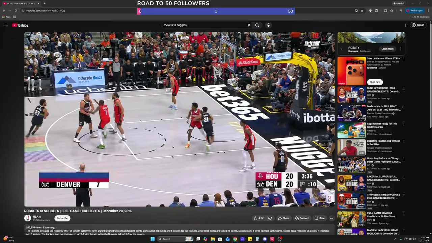Select the Rockets at Nuggets tab
The image size is (432, 243).
click(x=21, y=3)
